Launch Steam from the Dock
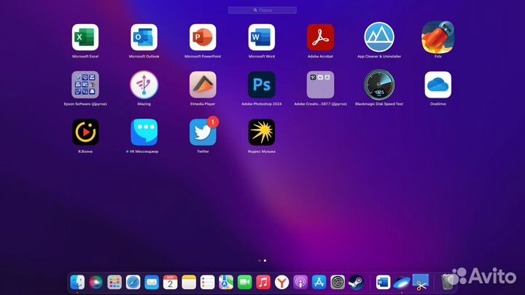 click(357, 283)
